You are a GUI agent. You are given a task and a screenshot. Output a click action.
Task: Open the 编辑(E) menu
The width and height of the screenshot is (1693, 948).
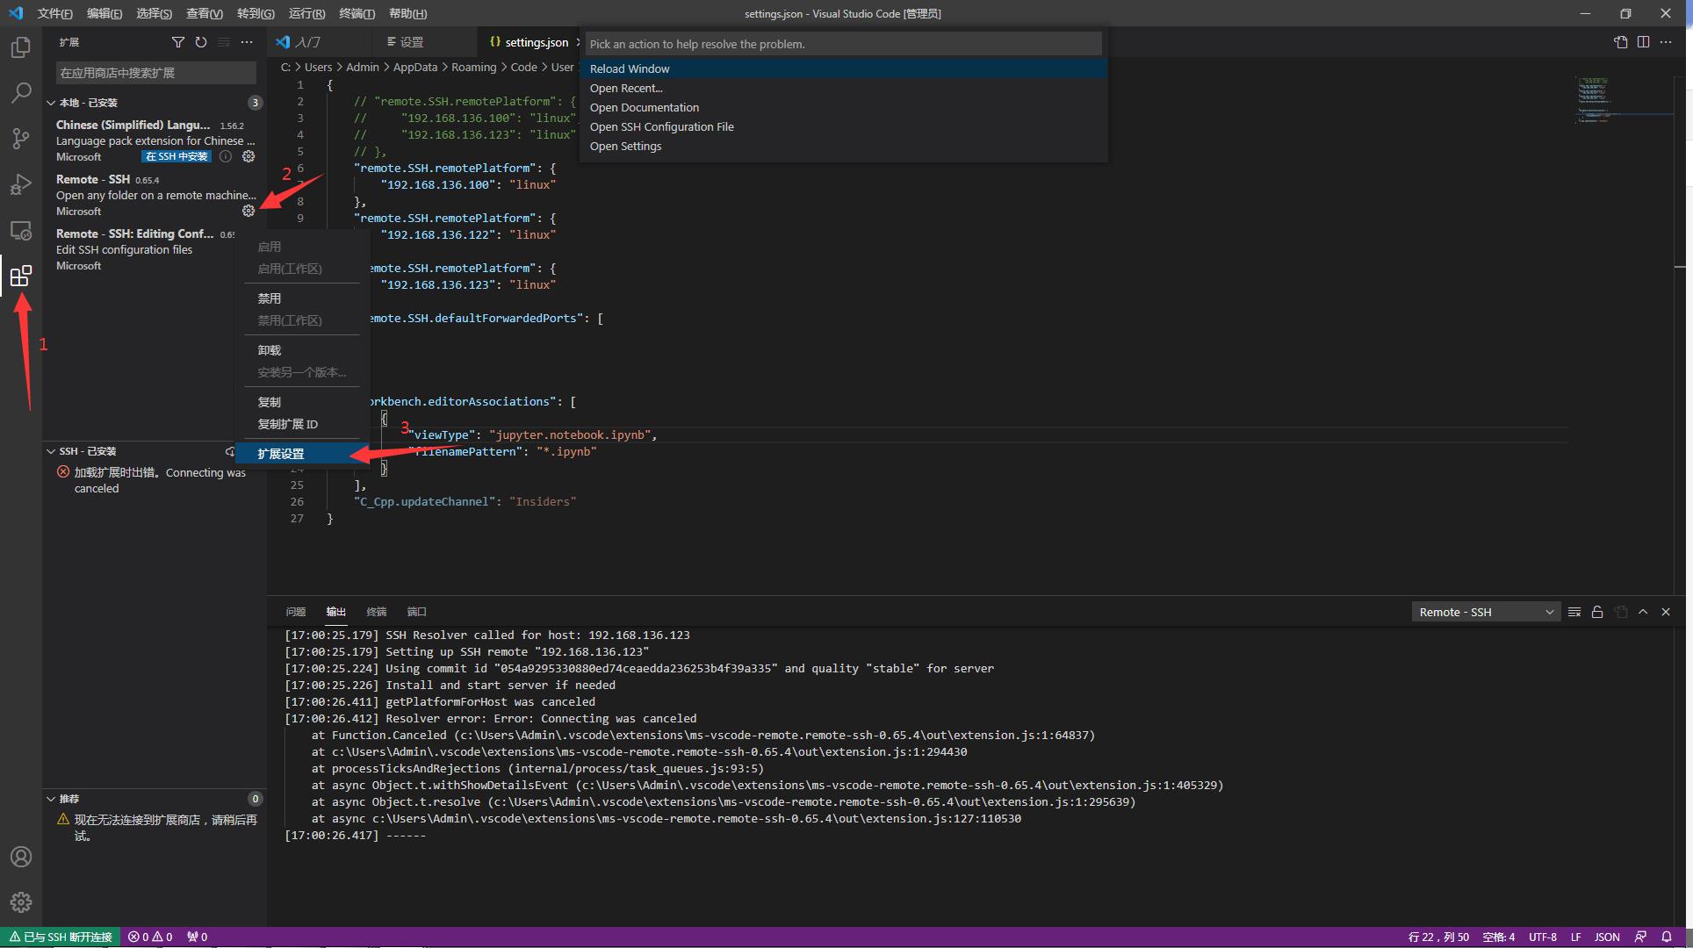pyautogui.click(x=104, y=13)
